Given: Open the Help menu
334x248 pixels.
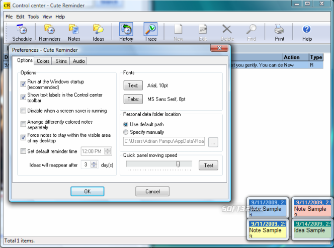Looking at the screenshot, I should tap(60, 17).
